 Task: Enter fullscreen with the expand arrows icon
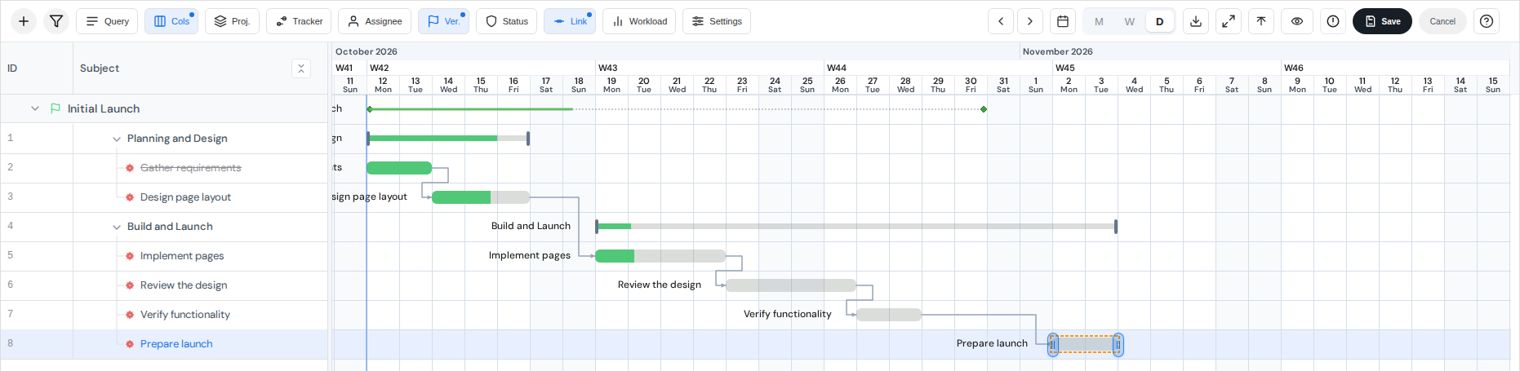(x=1229, y=21)
